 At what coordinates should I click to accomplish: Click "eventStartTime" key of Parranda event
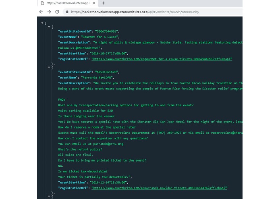pos(72,182)
